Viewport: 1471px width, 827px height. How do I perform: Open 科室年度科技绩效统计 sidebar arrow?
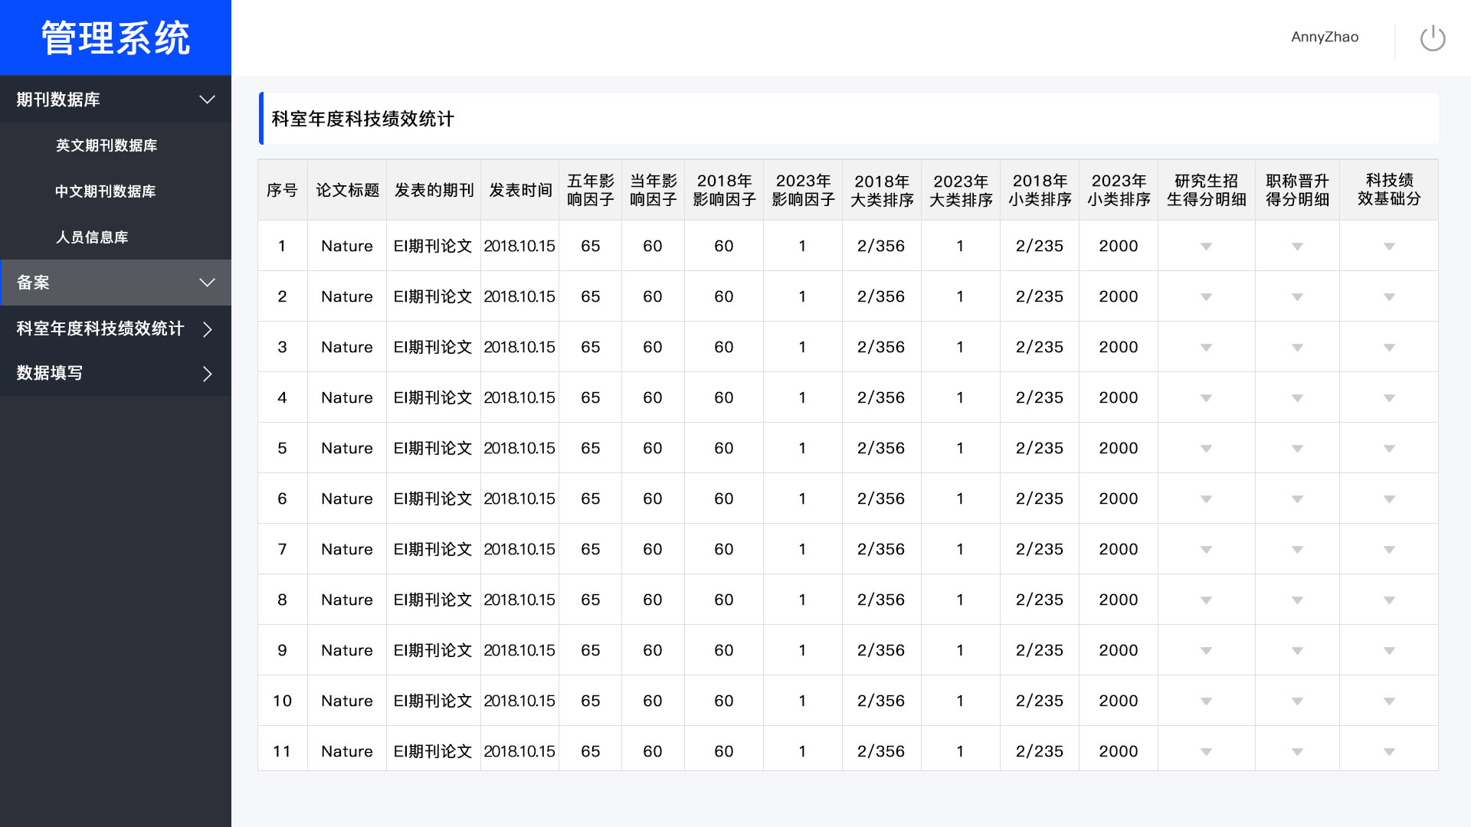point(207,329)
